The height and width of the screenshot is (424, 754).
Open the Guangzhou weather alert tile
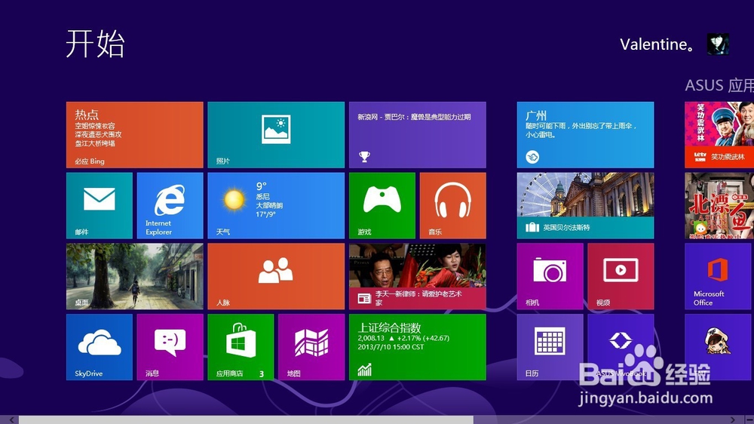(585, 135)
